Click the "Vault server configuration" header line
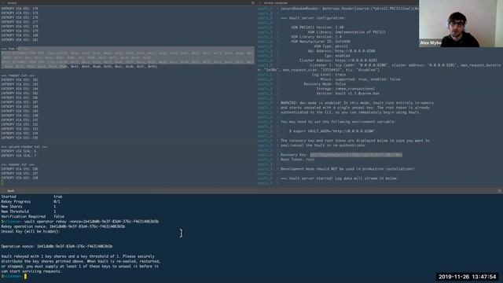 (313, 18)
